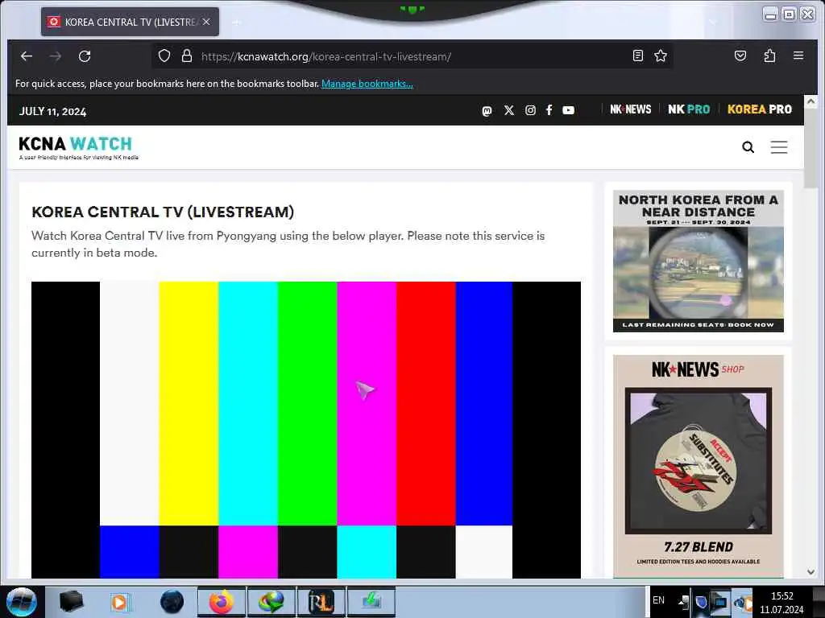Open Firefox application hamburger menu
825x618 pixels.
pyautogui.click(x=798, y=56)
